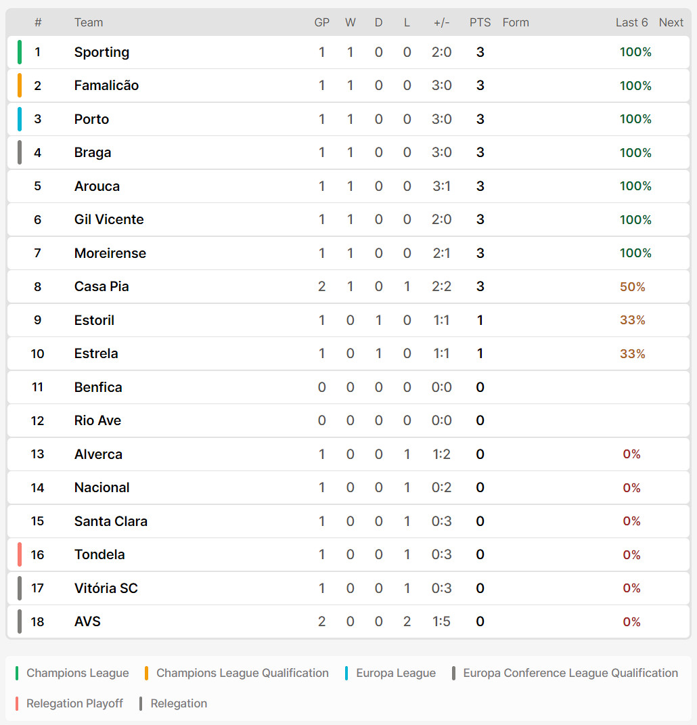Click the orange qualification marker beside Famalicão

click(20, 85)
